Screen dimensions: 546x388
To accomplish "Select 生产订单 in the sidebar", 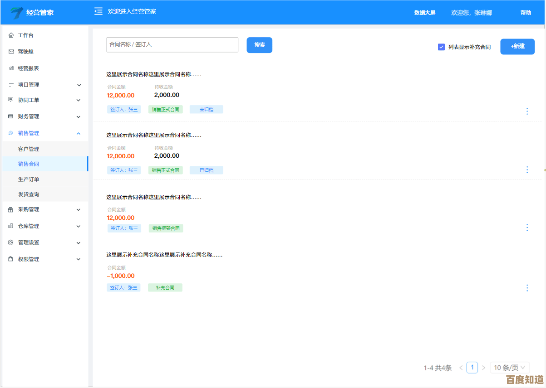I will (29, 179).
